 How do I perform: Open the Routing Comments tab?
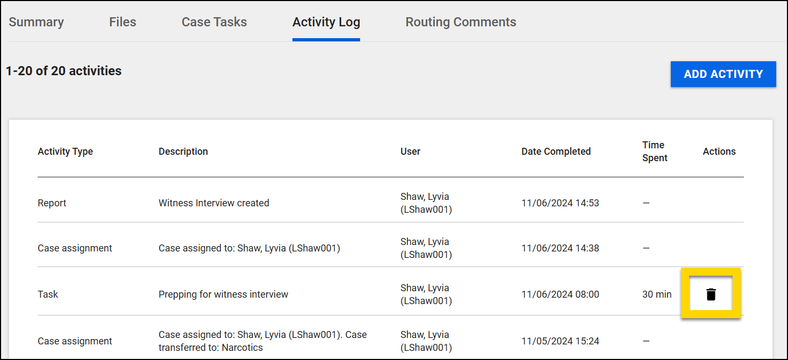(460, 22)
